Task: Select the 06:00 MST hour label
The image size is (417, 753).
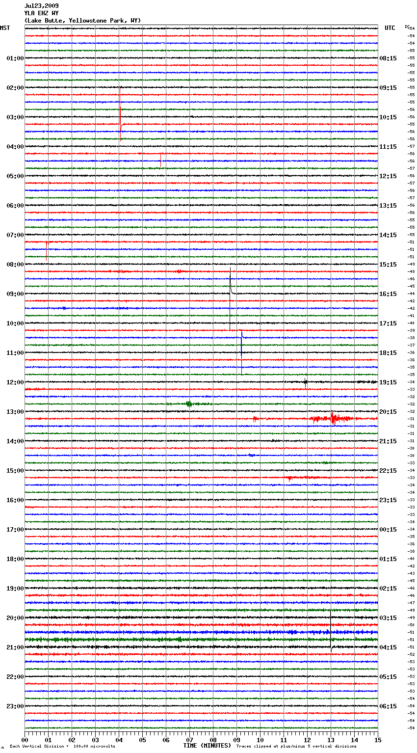Action: coord(15,206)
